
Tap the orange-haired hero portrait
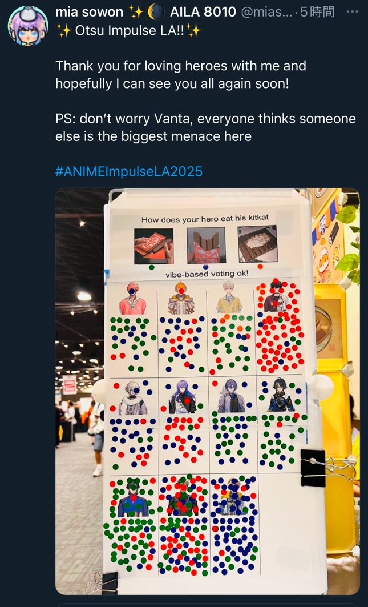(x=181, y=298)
